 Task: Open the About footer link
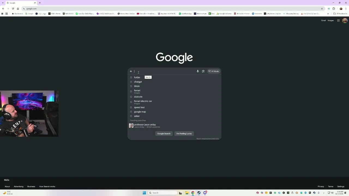[7, 186]
